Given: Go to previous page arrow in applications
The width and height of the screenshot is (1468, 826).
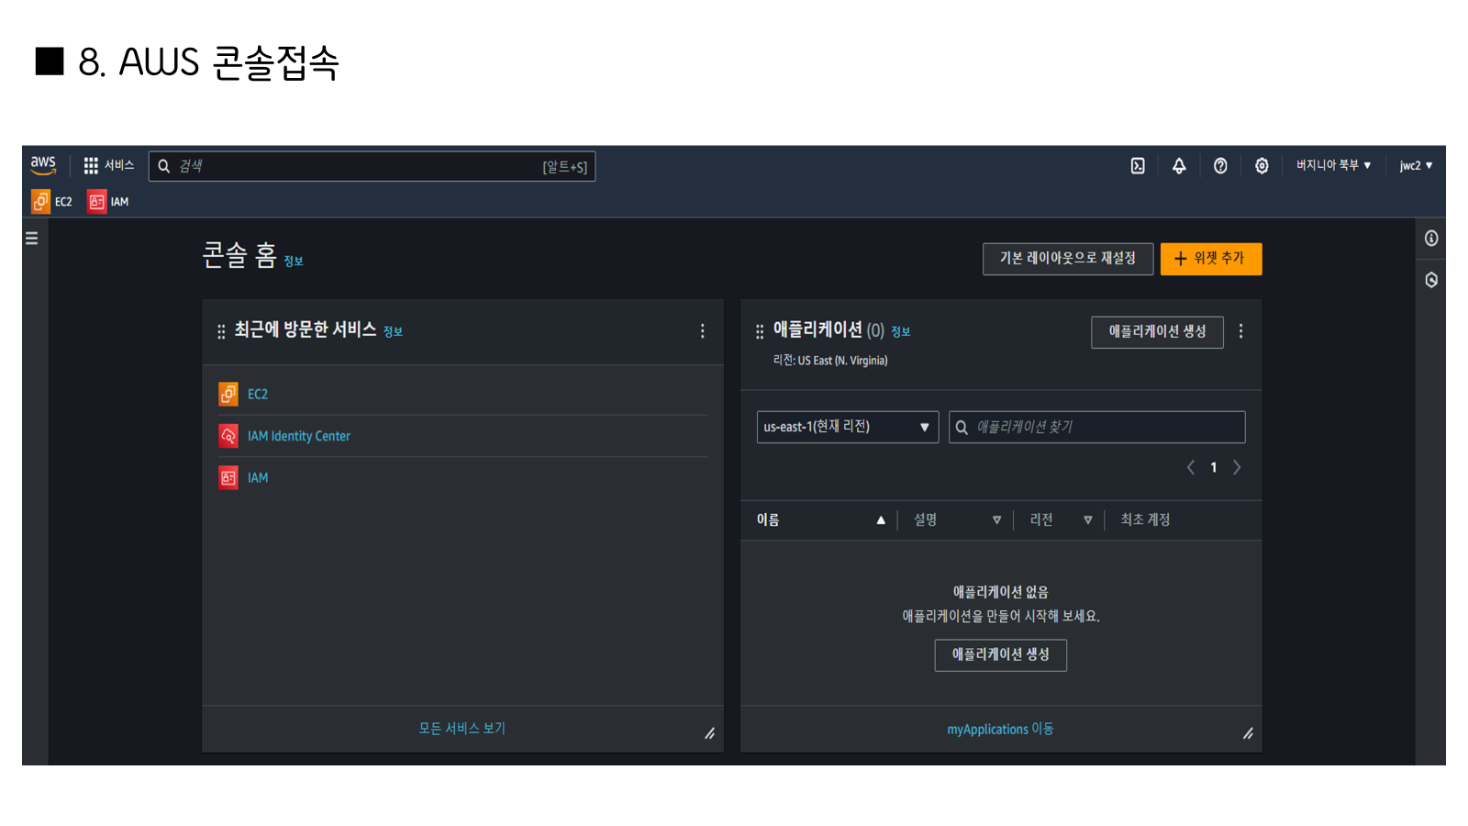Looking at the screenshot, I should 1191,467.
